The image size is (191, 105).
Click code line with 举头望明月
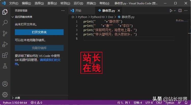[x=110, y=34]
